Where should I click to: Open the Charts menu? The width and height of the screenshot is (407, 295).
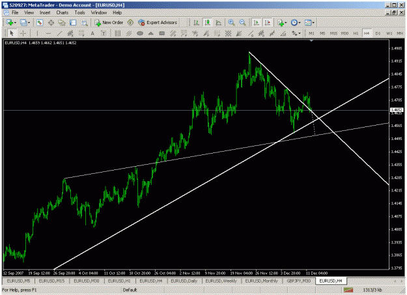click(x=62, y=12)
